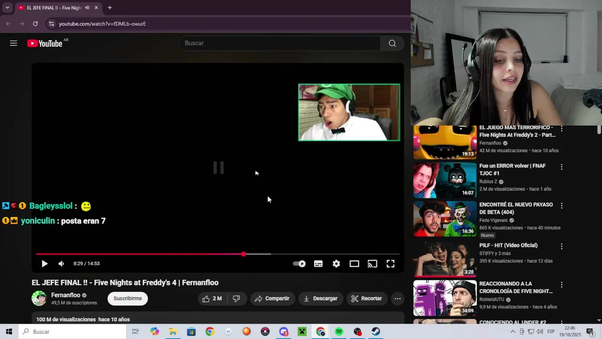The image size is (602, 339).
Task: Reload the page with the refresh button
Action: (x=35, y=24)
